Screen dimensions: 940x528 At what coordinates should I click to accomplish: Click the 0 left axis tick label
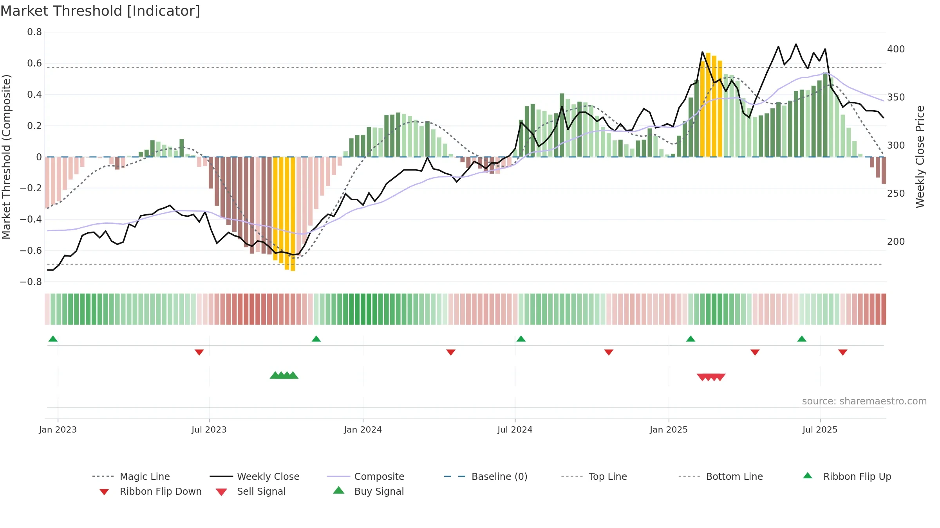(x=39, y=157)
